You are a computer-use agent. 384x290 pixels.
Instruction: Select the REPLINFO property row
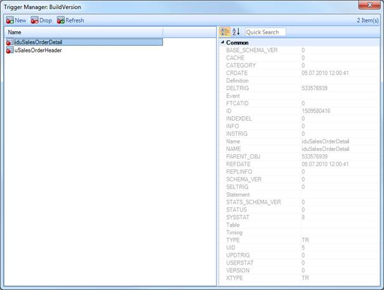[299, 172]
